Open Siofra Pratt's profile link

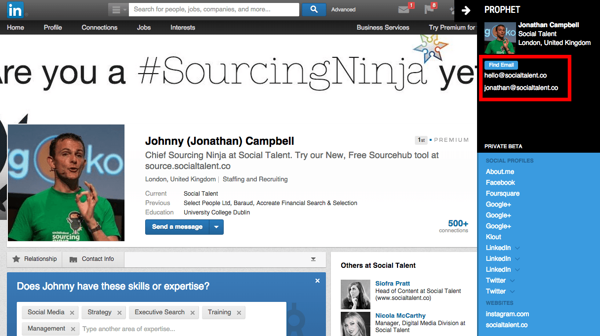(393, 283)
